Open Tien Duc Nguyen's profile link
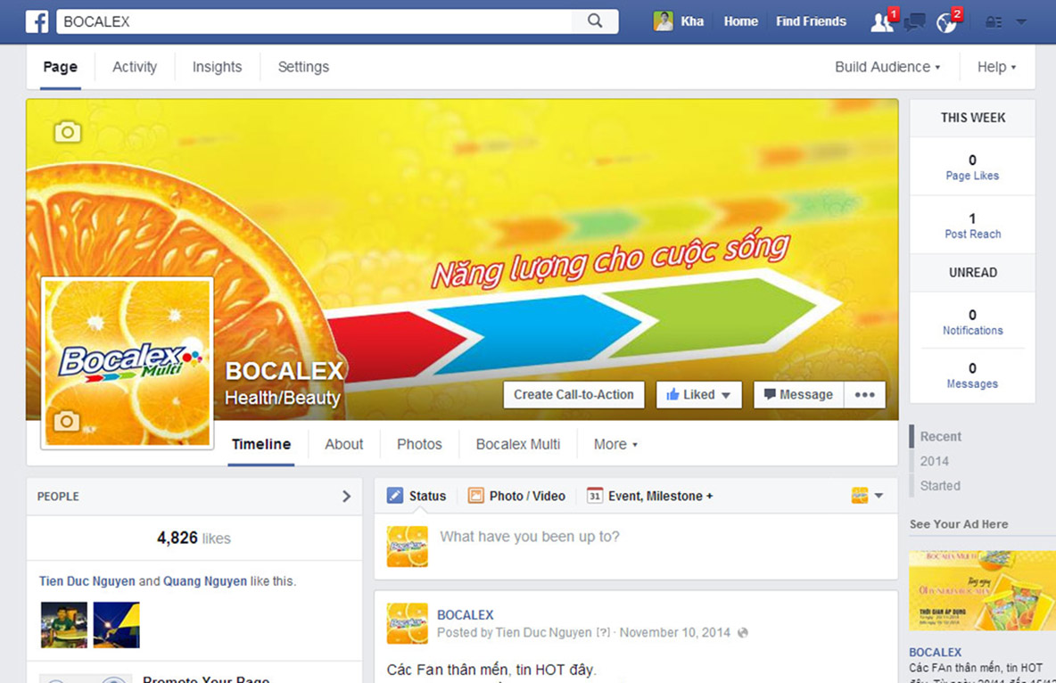 pyautogui.click(x=87, y=581)
